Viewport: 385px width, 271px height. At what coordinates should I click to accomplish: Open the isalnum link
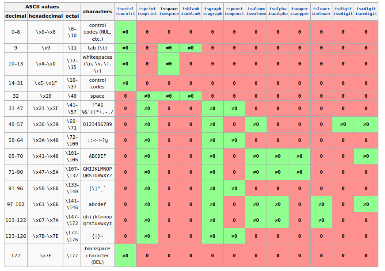256,8
